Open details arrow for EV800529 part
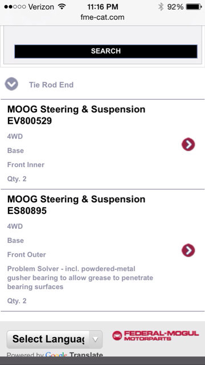The image size is (205, 365). coord(188,144)
